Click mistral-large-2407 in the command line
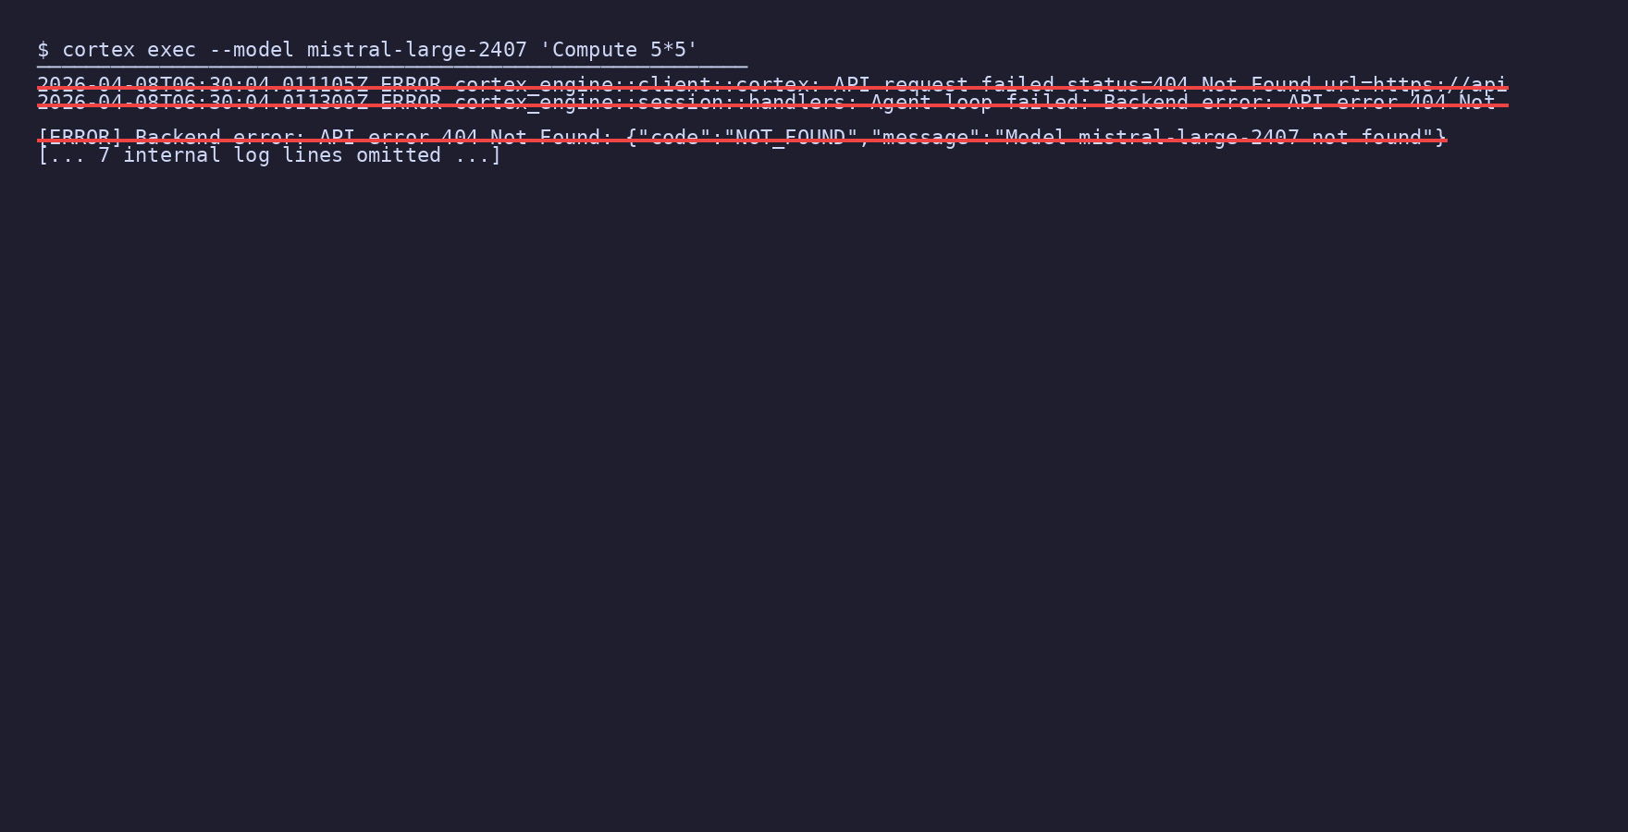The height and width of the screenshot is (832, 1628). 416,50
